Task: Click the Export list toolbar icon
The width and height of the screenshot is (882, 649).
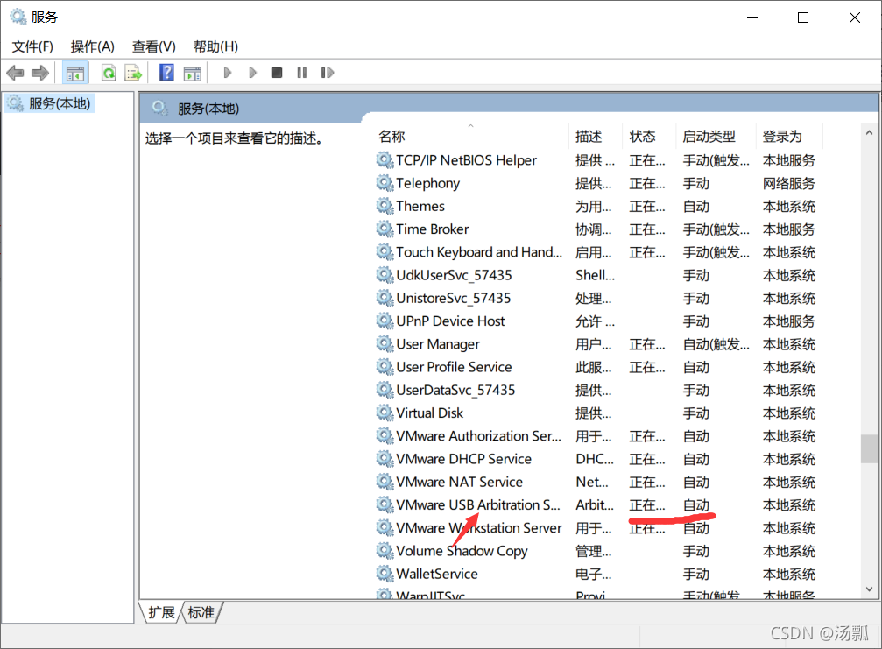Action: 133,73
